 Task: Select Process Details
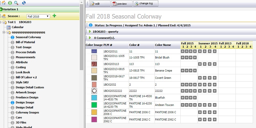point(26,52)
